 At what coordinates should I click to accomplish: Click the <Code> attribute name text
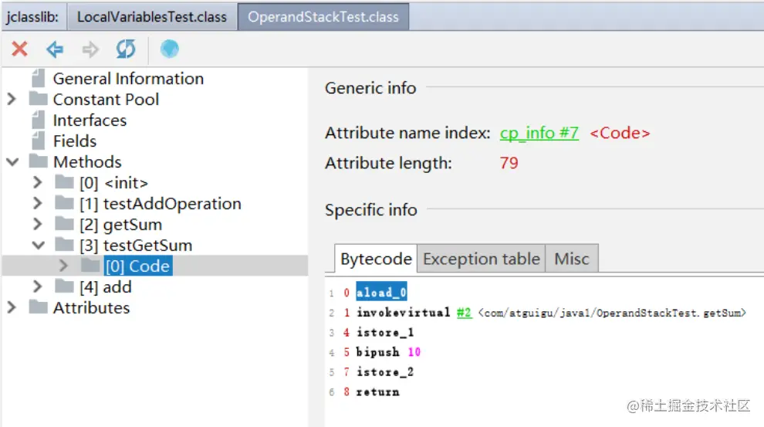click(620, 133)
